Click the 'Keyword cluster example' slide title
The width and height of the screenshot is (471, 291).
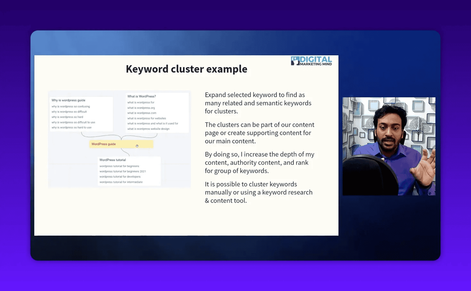186,69
